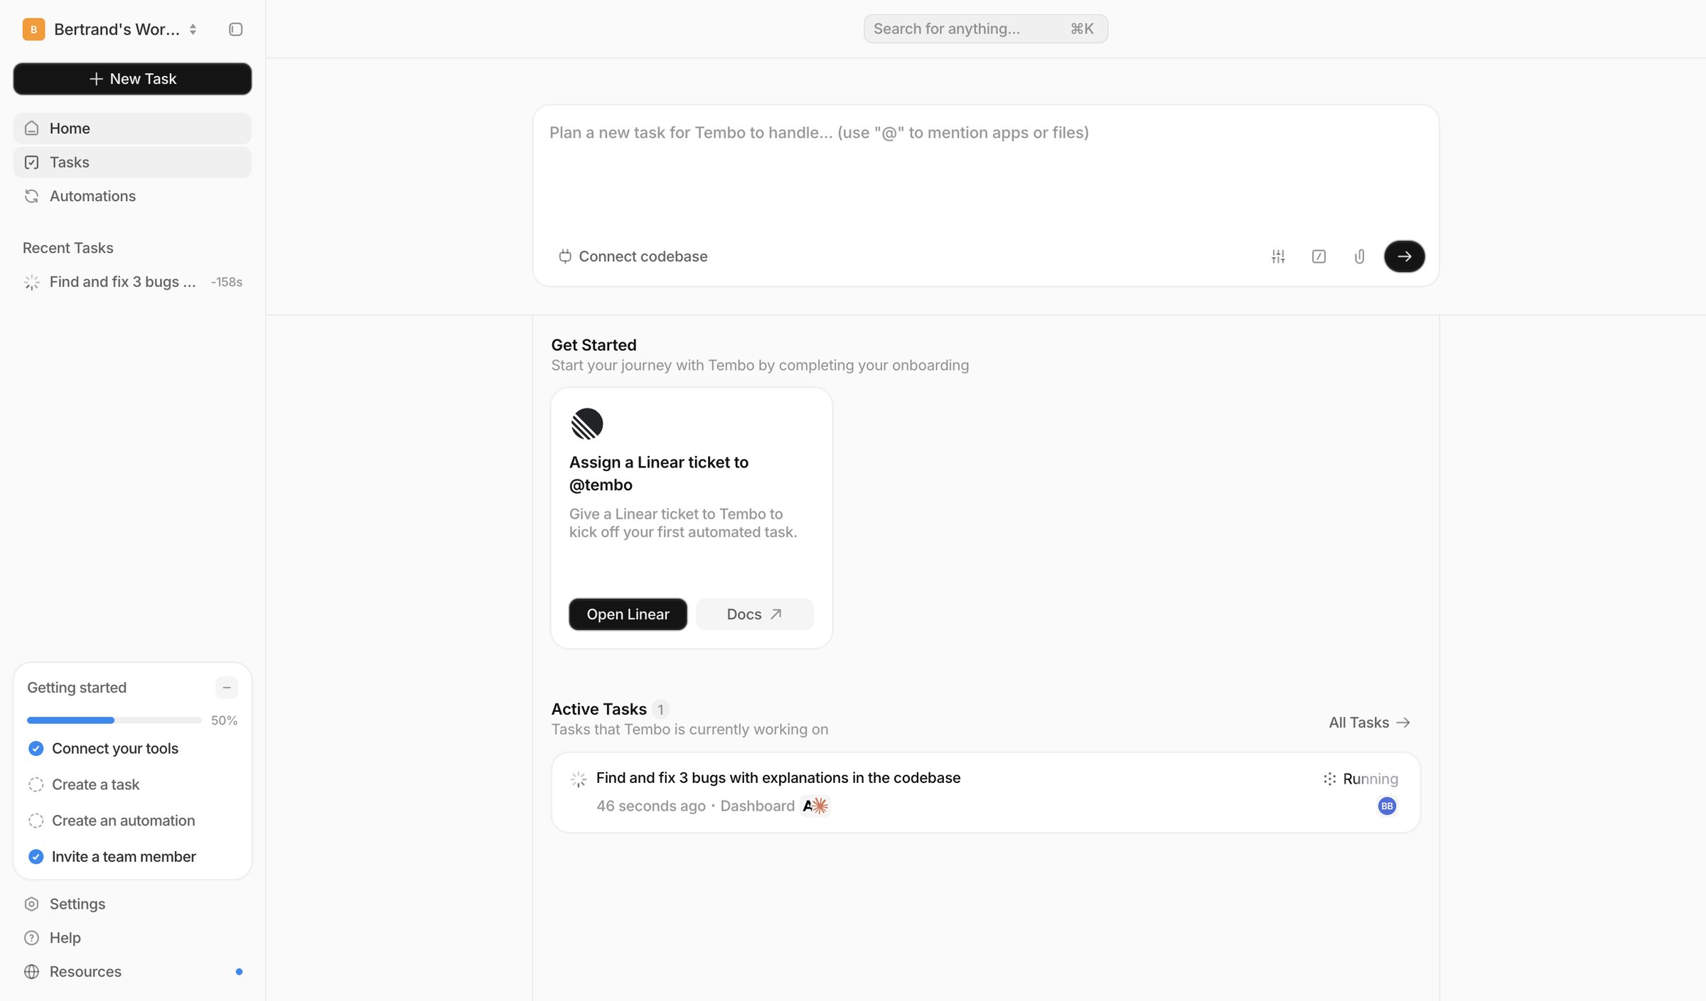This screenshot has width=1706, height=1001.
Task: Open the Automations page
Action: tap(132, 196)
